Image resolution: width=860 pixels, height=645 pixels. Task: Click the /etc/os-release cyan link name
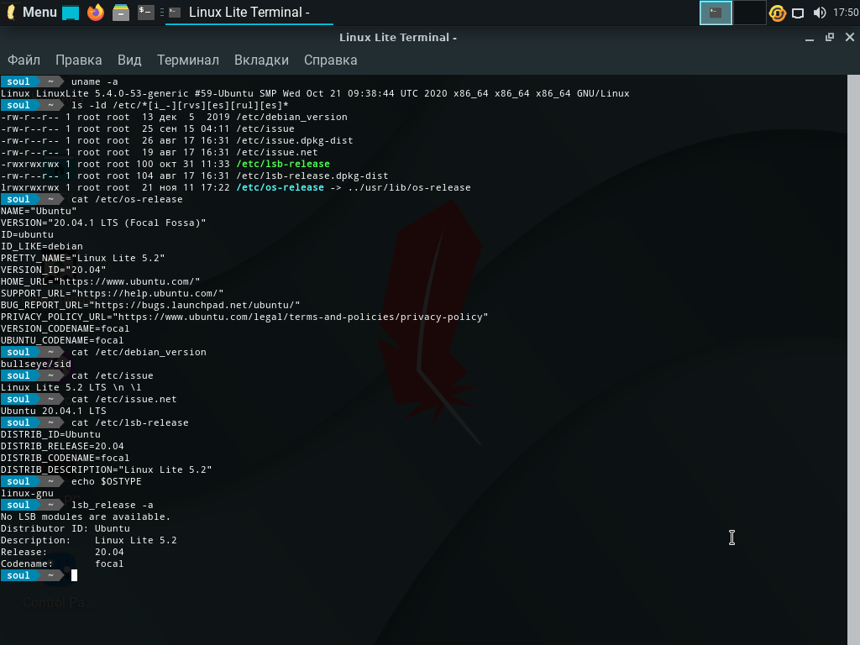(281, 187)
